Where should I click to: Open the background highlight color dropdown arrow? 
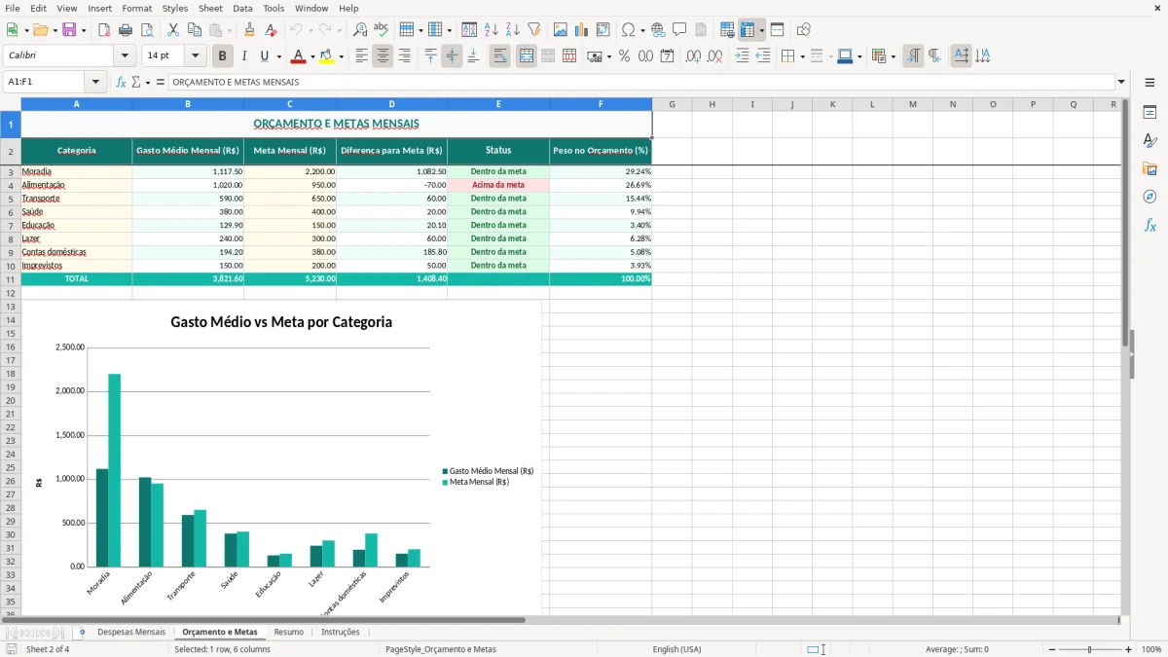pos(341,56)
